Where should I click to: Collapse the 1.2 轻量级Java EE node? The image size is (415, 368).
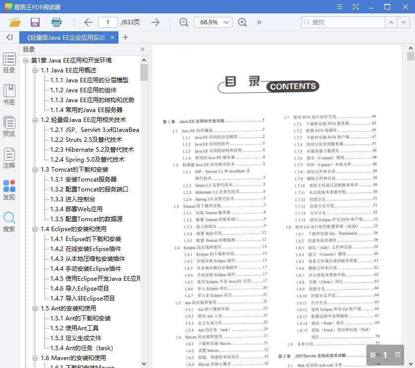click(x=35, y=120)
